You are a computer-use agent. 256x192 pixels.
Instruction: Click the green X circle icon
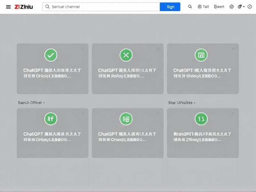126,55
